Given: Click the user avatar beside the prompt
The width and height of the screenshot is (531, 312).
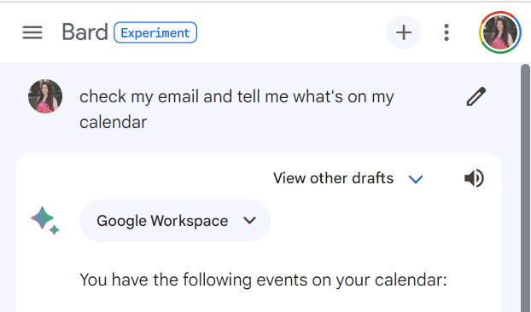Looking at the screenshot, I should pos(45,96).
